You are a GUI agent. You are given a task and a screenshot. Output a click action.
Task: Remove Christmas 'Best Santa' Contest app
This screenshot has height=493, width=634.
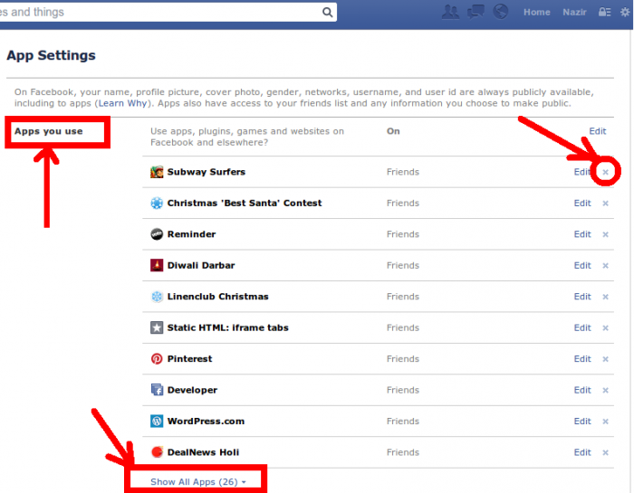coord(605,204)
